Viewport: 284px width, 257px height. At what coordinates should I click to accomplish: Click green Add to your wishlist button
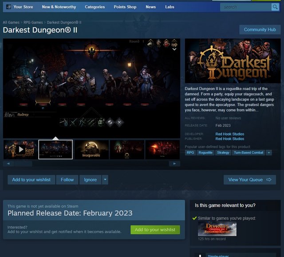pos(155,230)
